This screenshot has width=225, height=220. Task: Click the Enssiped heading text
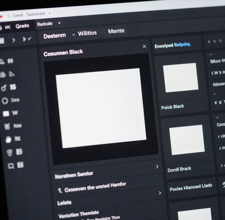click(164, 46)
